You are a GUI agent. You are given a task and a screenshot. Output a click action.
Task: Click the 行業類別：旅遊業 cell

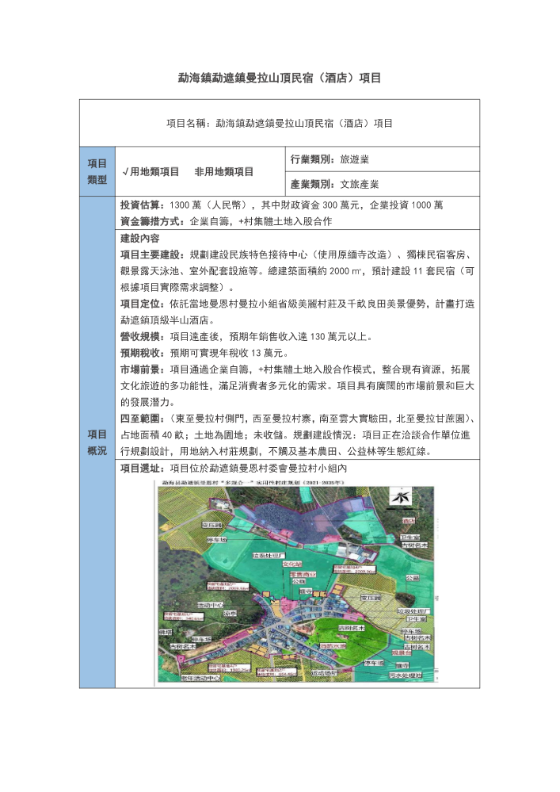383,159
